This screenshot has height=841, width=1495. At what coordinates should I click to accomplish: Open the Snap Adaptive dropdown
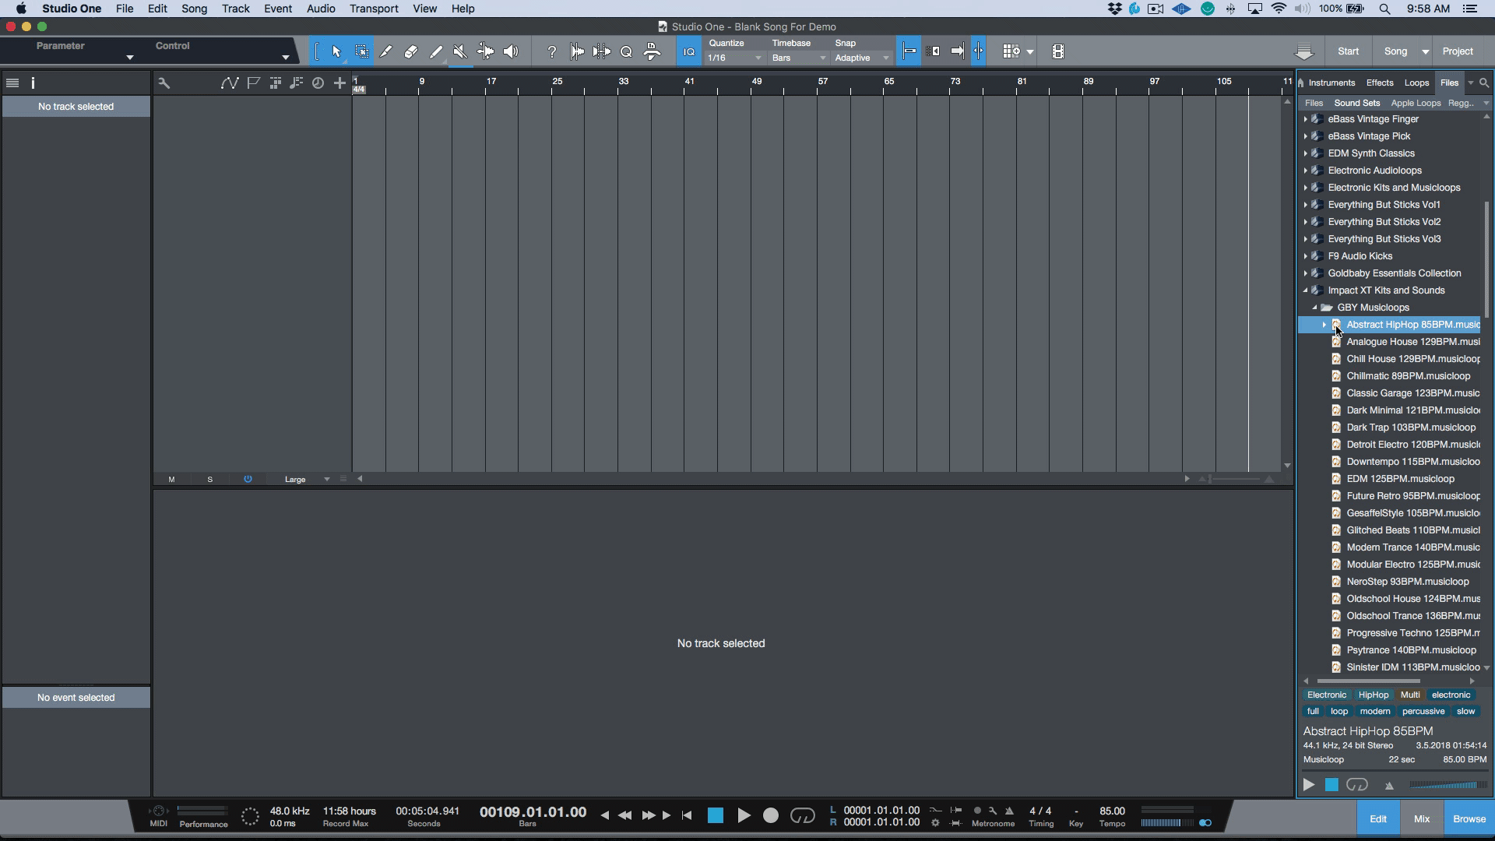862,58
